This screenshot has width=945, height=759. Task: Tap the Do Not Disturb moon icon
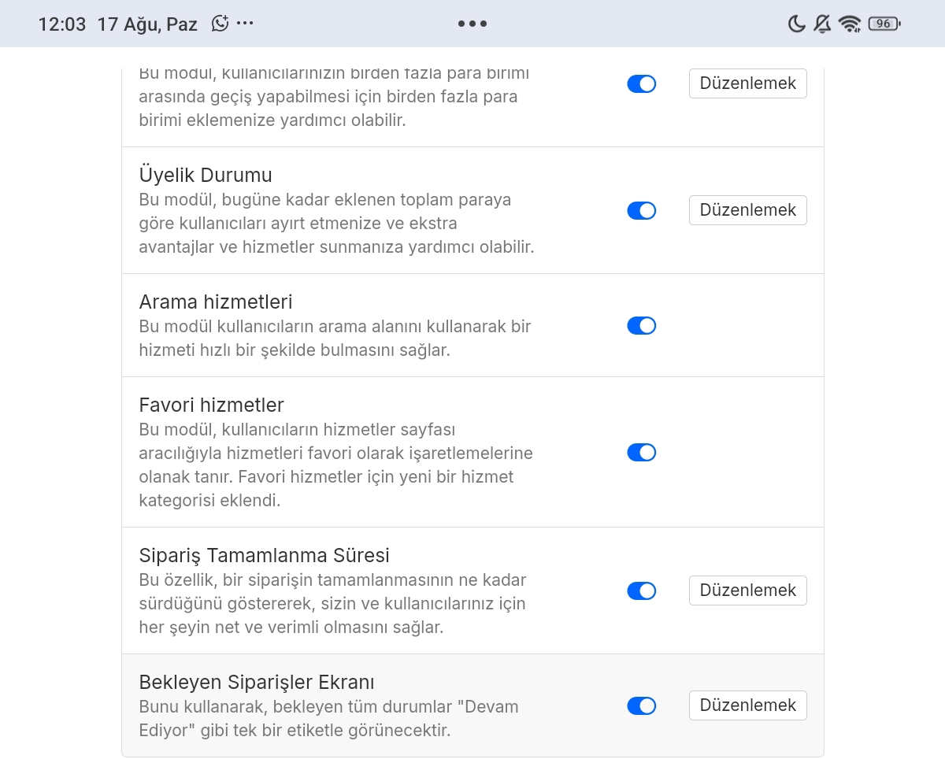tap(797, 24)
